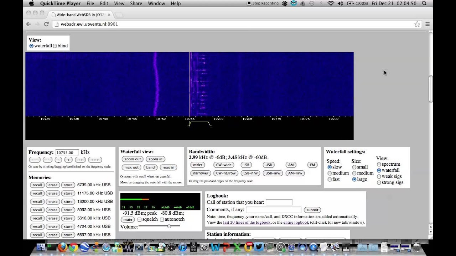Open Twitter bird icon in the Dock
This screenshot has width=456, height=256.
click(x=259, y=247)
